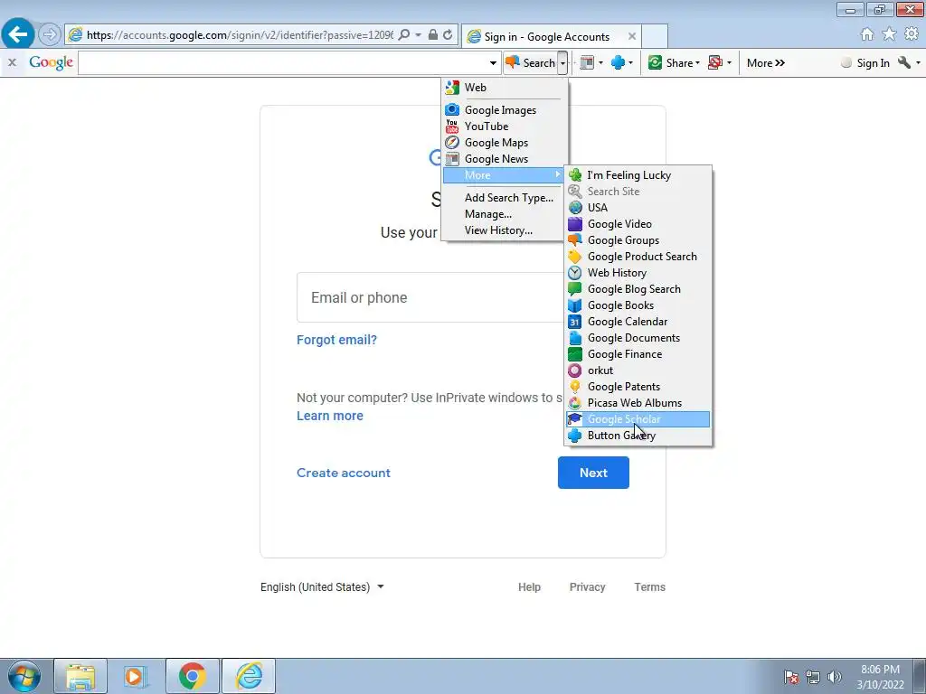Close the Google Toolbar with the X
Image resolution: width=926 pixels, height=694 pixels.
(x=12, y=62)
